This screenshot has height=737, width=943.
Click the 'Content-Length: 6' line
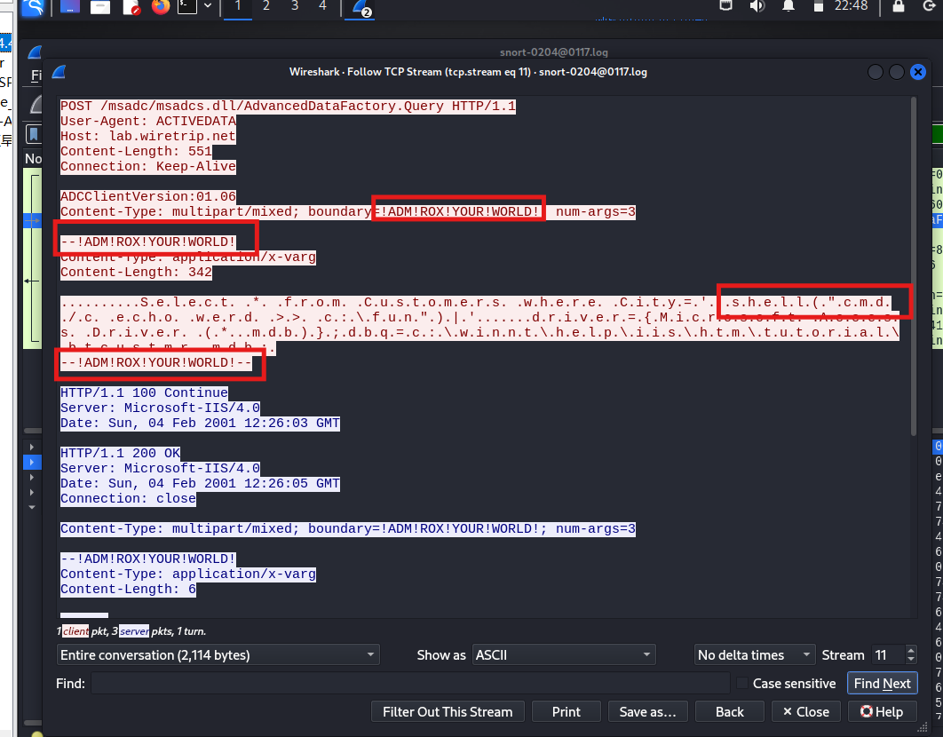pyautogui.click(x=128, y=590)
